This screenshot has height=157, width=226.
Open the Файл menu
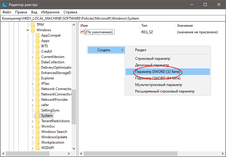(7, 12)
